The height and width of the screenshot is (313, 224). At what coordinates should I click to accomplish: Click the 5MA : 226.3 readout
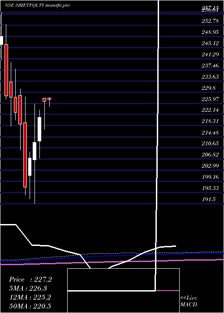pos(29,288)
